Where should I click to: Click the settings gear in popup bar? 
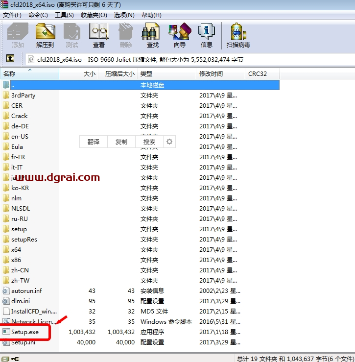[169, 142]
